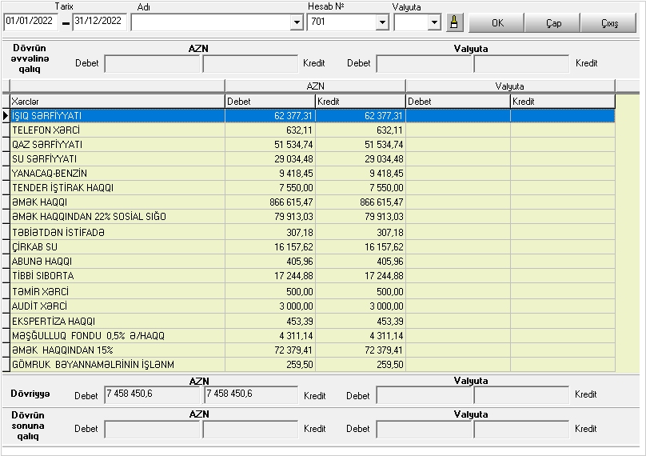Click the brush icon button beside Valyuta
Viewport: 646px width, 456px height.
pyautogui.click(x=454, y=22)
